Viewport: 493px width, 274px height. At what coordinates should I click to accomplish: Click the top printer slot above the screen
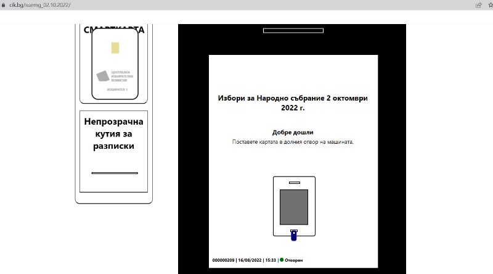(x=293, y=31)
